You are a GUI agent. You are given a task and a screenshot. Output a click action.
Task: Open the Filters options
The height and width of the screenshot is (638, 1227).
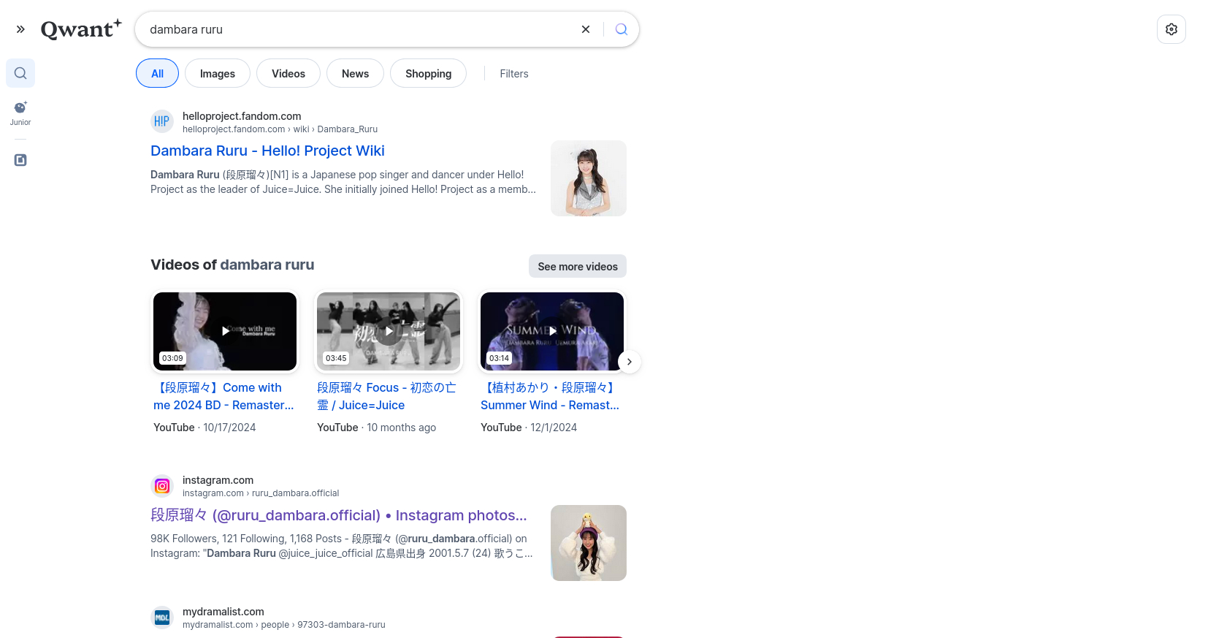click(x=513, y=74)
